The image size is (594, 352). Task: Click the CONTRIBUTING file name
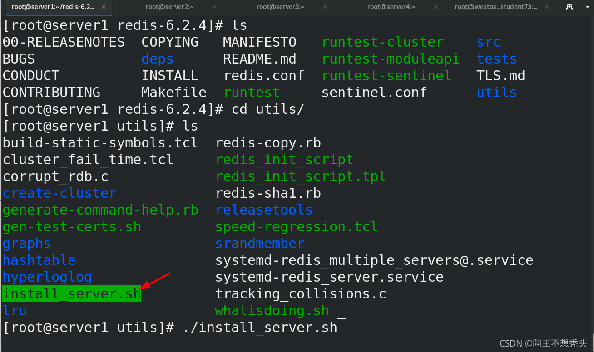51,93
